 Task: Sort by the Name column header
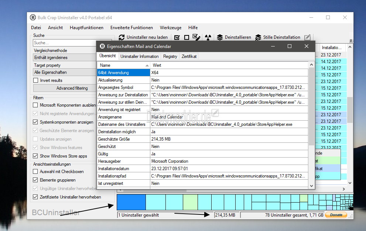click(123, 65)
